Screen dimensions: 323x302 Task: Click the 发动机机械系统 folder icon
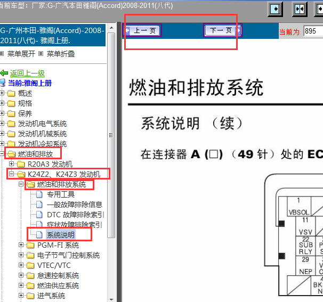pos(11,134)
